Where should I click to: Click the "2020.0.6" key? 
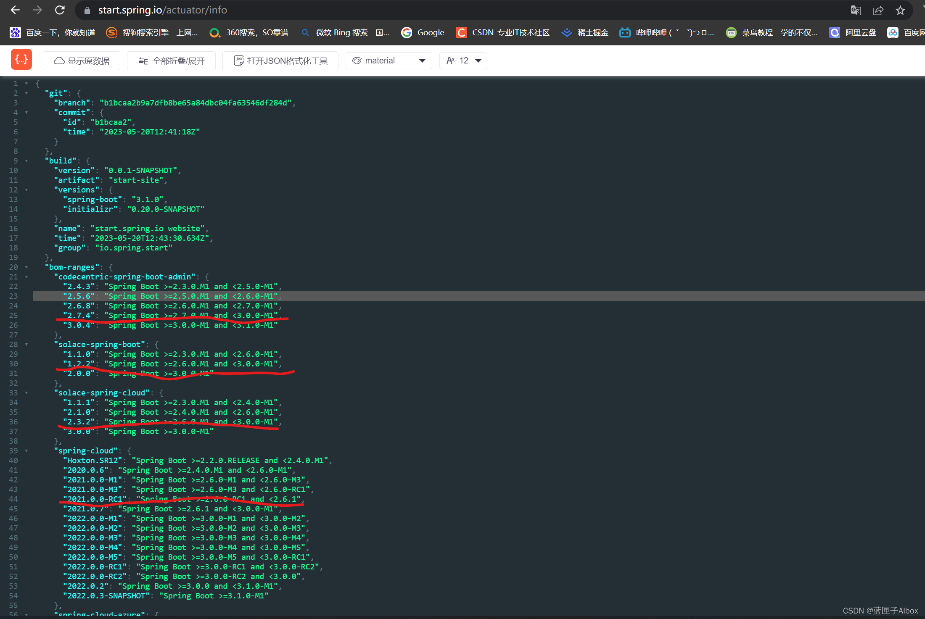click(x=86, y=470)
